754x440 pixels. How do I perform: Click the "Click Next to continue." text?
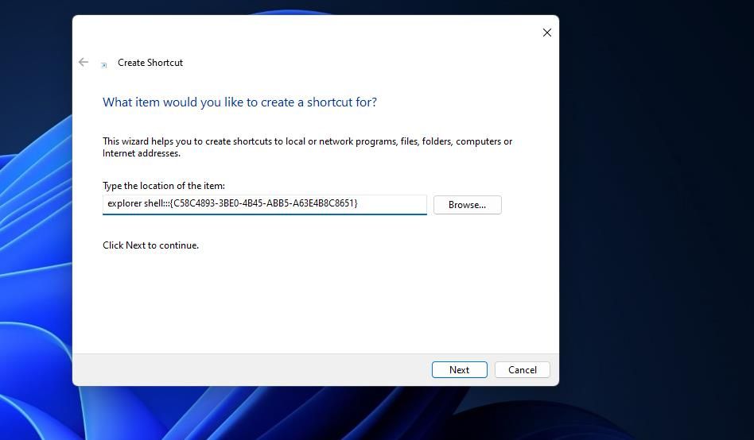point(150,245)
